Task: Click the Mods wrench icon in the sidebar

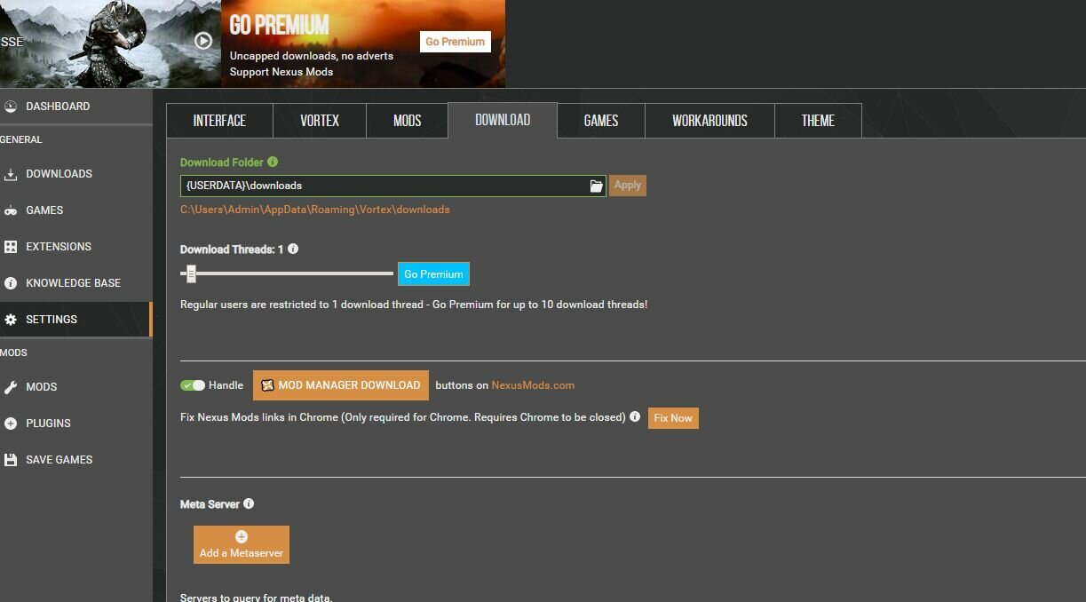Action: [11, 387]
